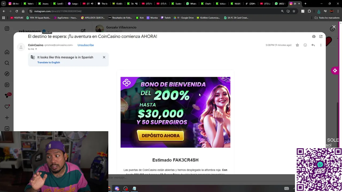Click the DEPÓSITO AHORA banner button
Screen dimensions: 342x192
160,135
